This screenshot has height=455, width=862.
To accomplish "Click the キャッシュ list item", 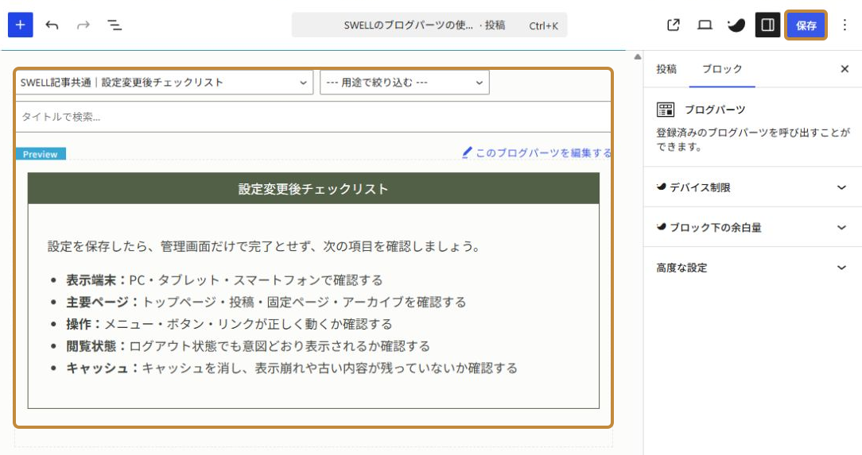I will [292, 368].
